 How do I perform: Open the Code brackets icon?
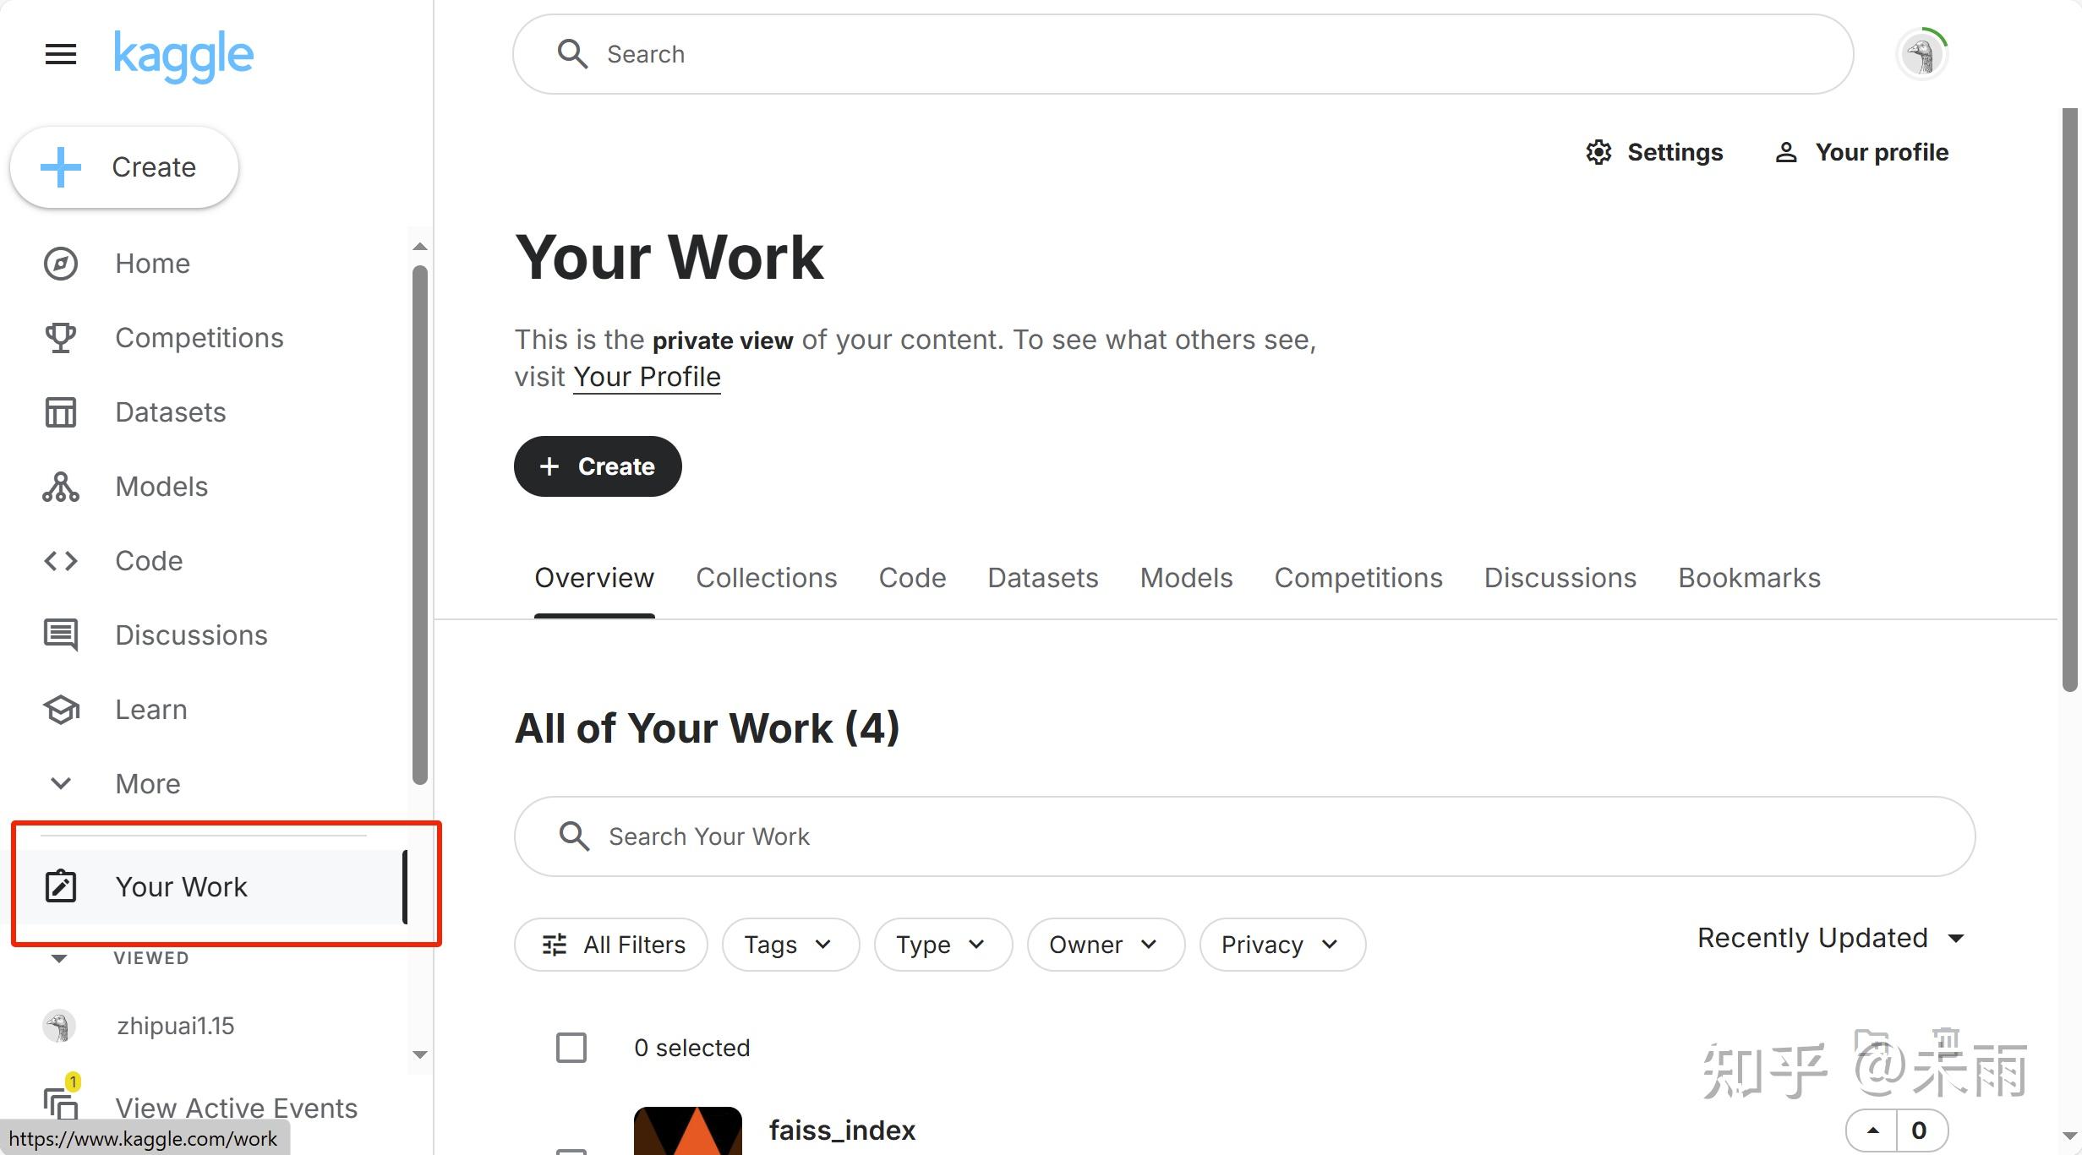click(60, 561)
